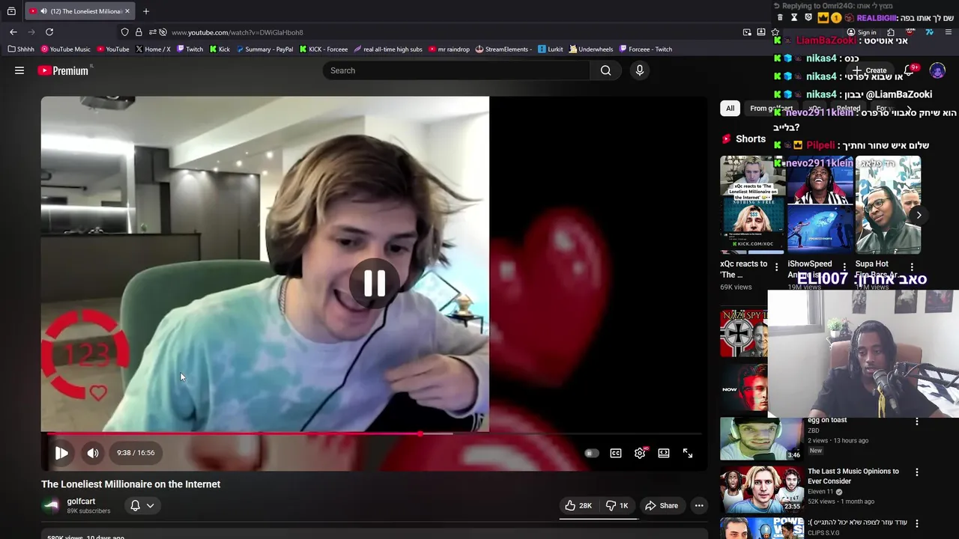
Task: Open the Supa Hot Short thumbnail
Action: (x=888, y=204)
